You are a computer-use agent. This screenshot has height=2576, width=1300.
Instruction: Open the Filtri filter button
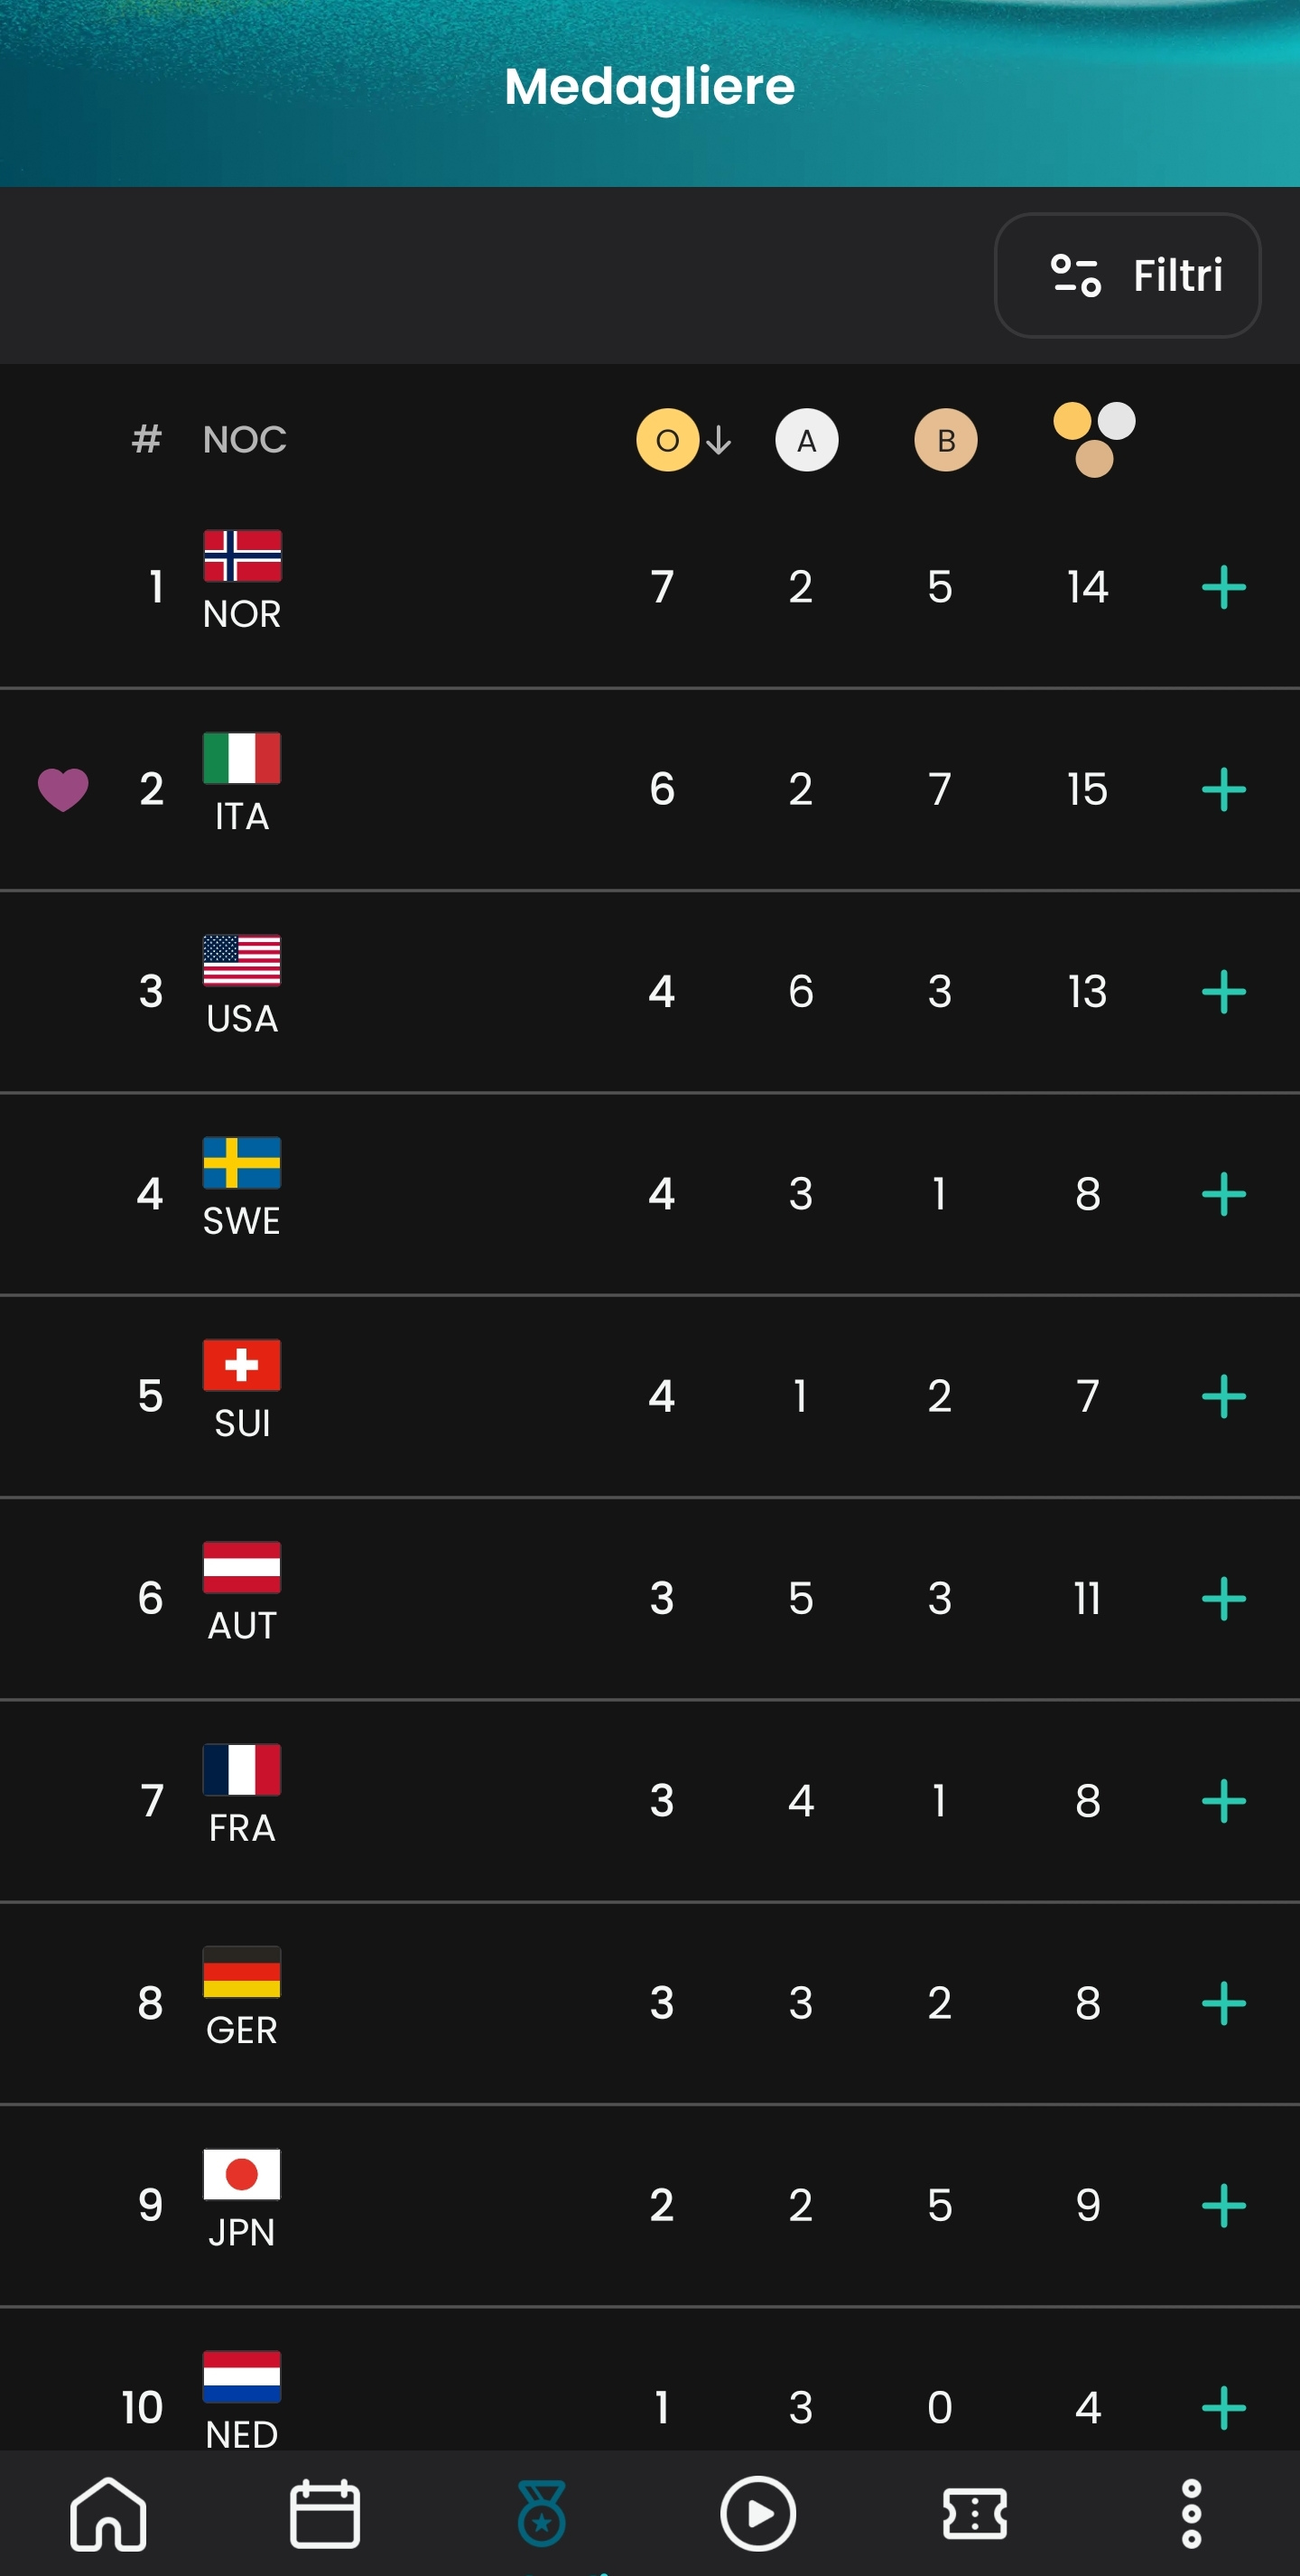(x=1126, y=275)
